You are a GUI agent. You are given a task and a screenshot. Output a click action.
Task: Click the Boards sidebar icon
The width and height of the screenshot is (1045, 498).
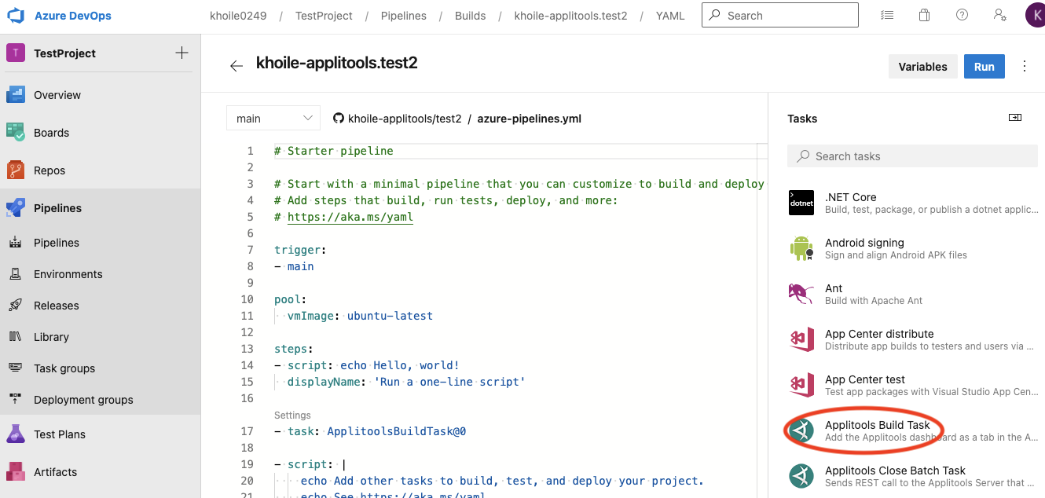[x=16, y=133]
